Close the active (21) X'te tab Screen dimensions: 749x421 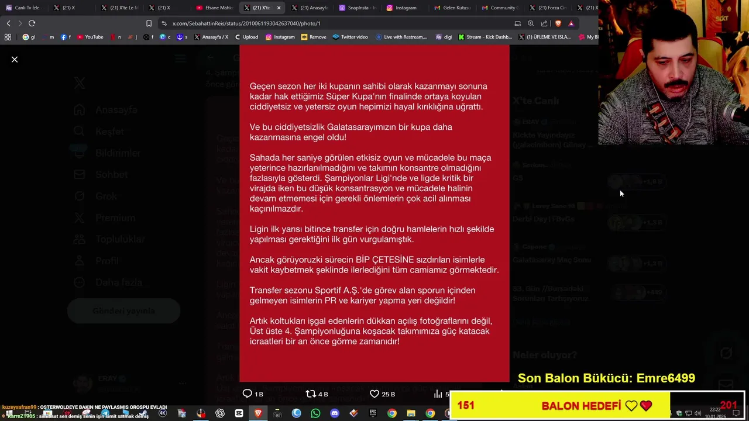[x=279, y=8]
